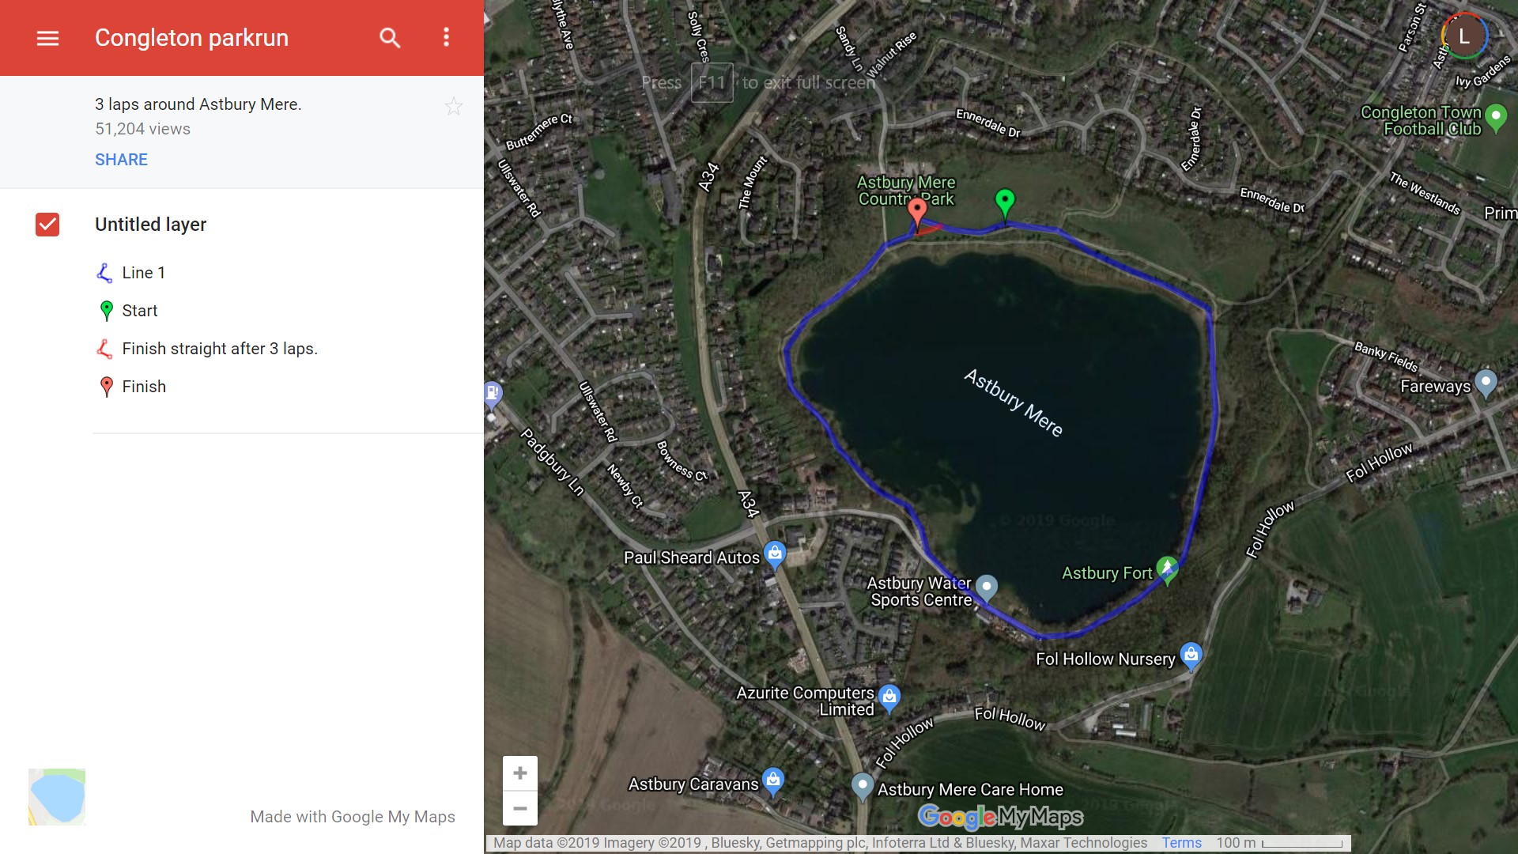Viewport: 1518px width, 854px height.
Task: Open the hamburger menu
Action: pos(47,38)
